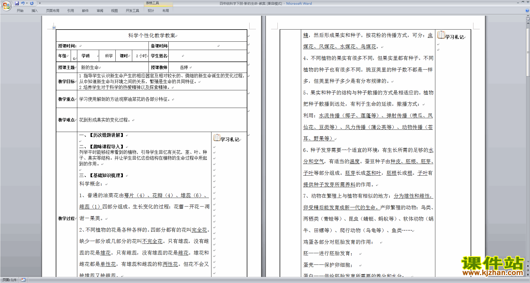Click underlined text 完全花
Image resolution: width=530 pixels, height=283 pixels.
click(x=199, y=230)
